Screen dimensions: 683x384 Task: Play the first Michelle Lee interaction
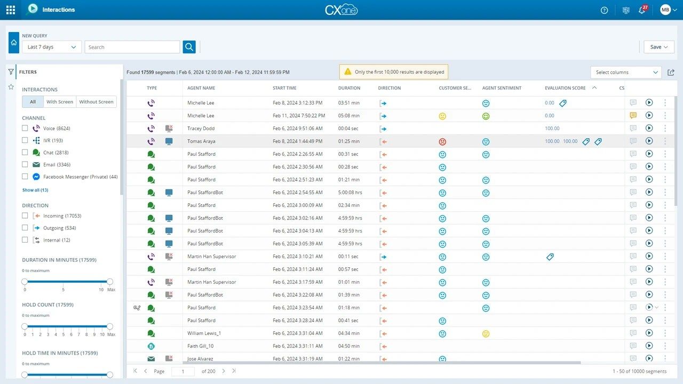tap(649, 102)
